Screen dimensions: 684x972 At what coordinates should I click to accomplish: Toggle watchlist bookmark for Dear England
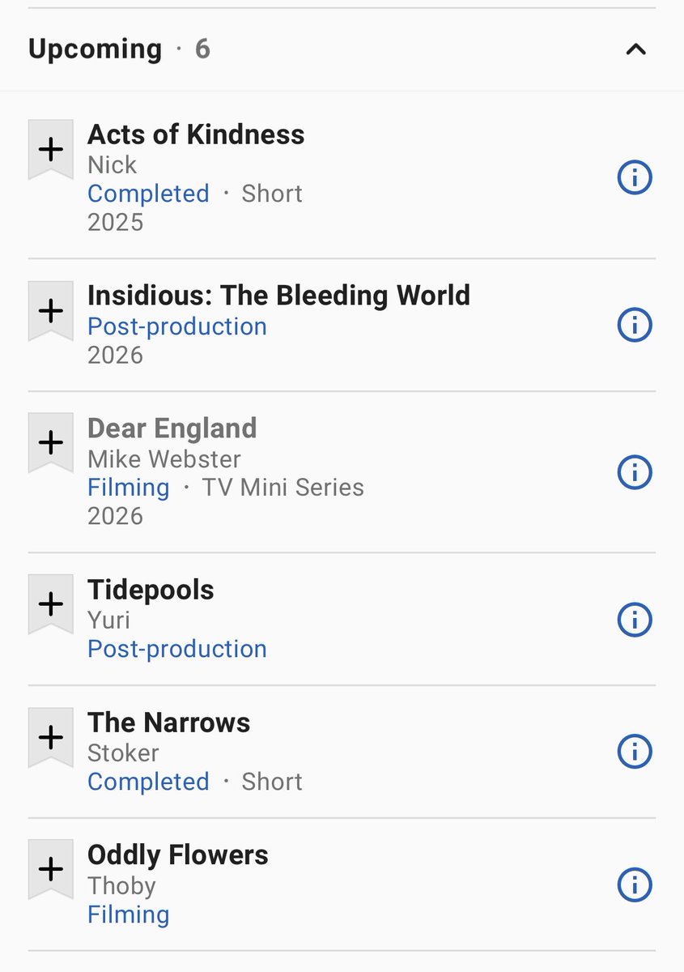(x=51, y=443)
